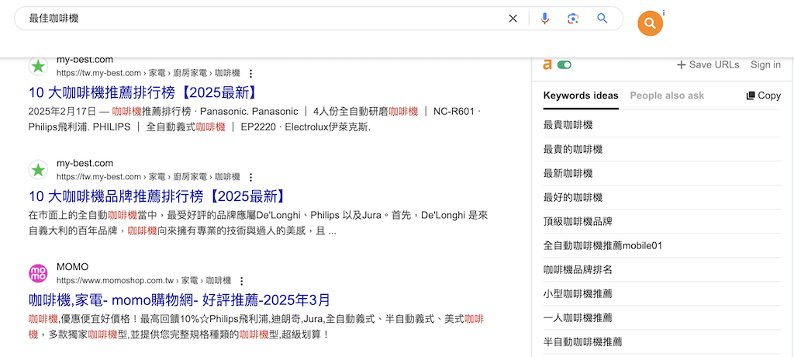Switch to the Keywords ideas tab
794x357 pixels.
coord(581,95)
